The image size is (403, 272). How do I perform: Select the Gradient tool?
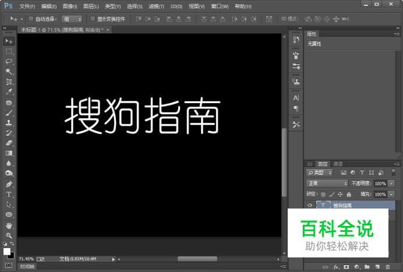[x=9, y=153]
